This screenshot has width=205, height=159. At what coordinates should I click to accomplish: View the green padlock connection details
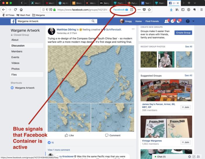coord(54,10)
